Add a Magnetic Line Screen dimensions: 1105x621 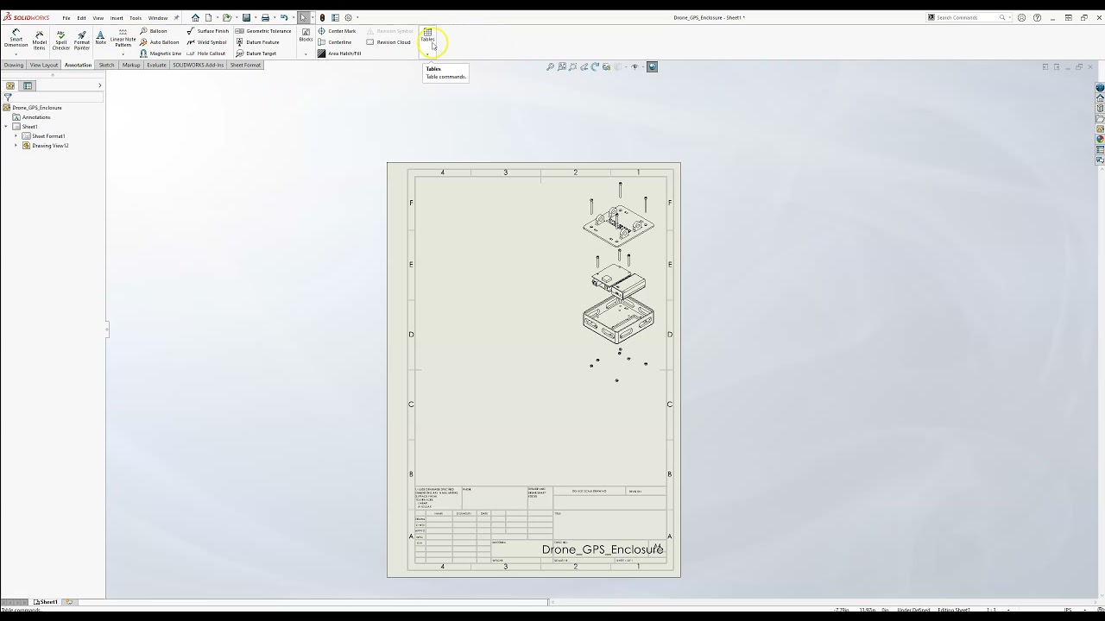[x=160, y=53]
